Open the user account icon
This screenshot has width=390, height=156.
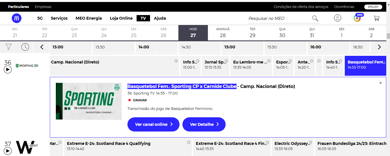click(x=338, y=18)
